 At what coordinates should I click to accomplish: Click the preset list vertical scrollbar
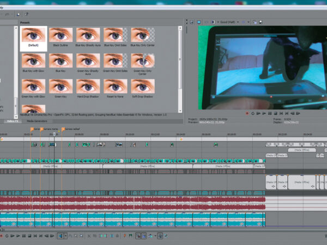pos(180,60)
